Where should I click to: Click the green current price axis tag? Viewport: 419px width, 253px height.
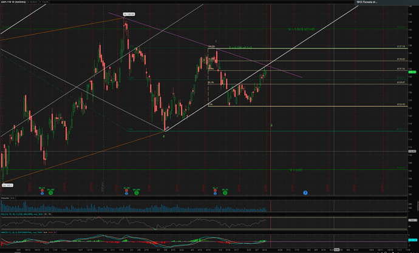click(x=412, y=72)
